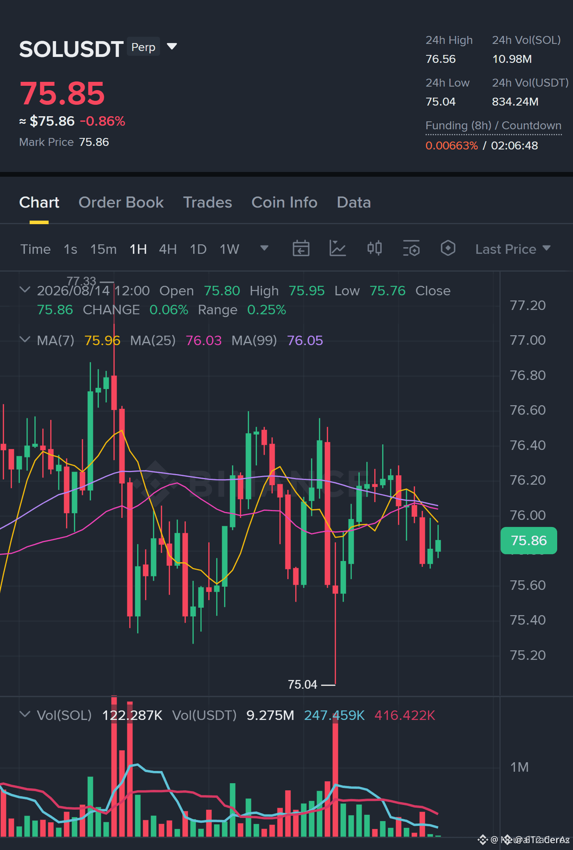
Task: Select the 4H interval
Action: click(168, 249)
